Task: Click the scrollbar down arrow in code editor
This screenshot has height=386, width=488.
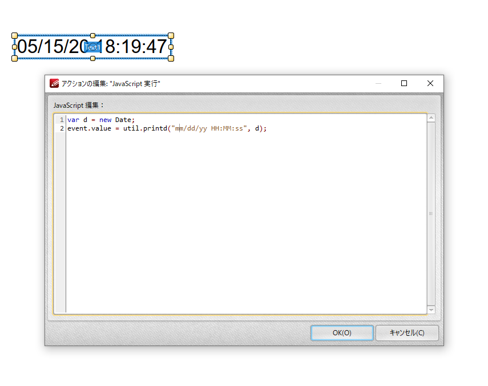Action: pyautogui.click(x=431, y=310)
